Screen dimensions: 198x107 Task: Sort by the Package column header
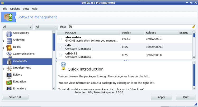click(x=92, y=33)
